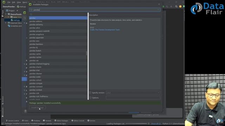Open the Python Console tool window tab

pyautogui.click(x=78, y=120)
